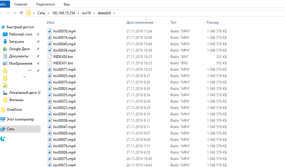Select file name hiv00070.mp4
This screenshot has width=285, height=167.
tap(64, 82)
